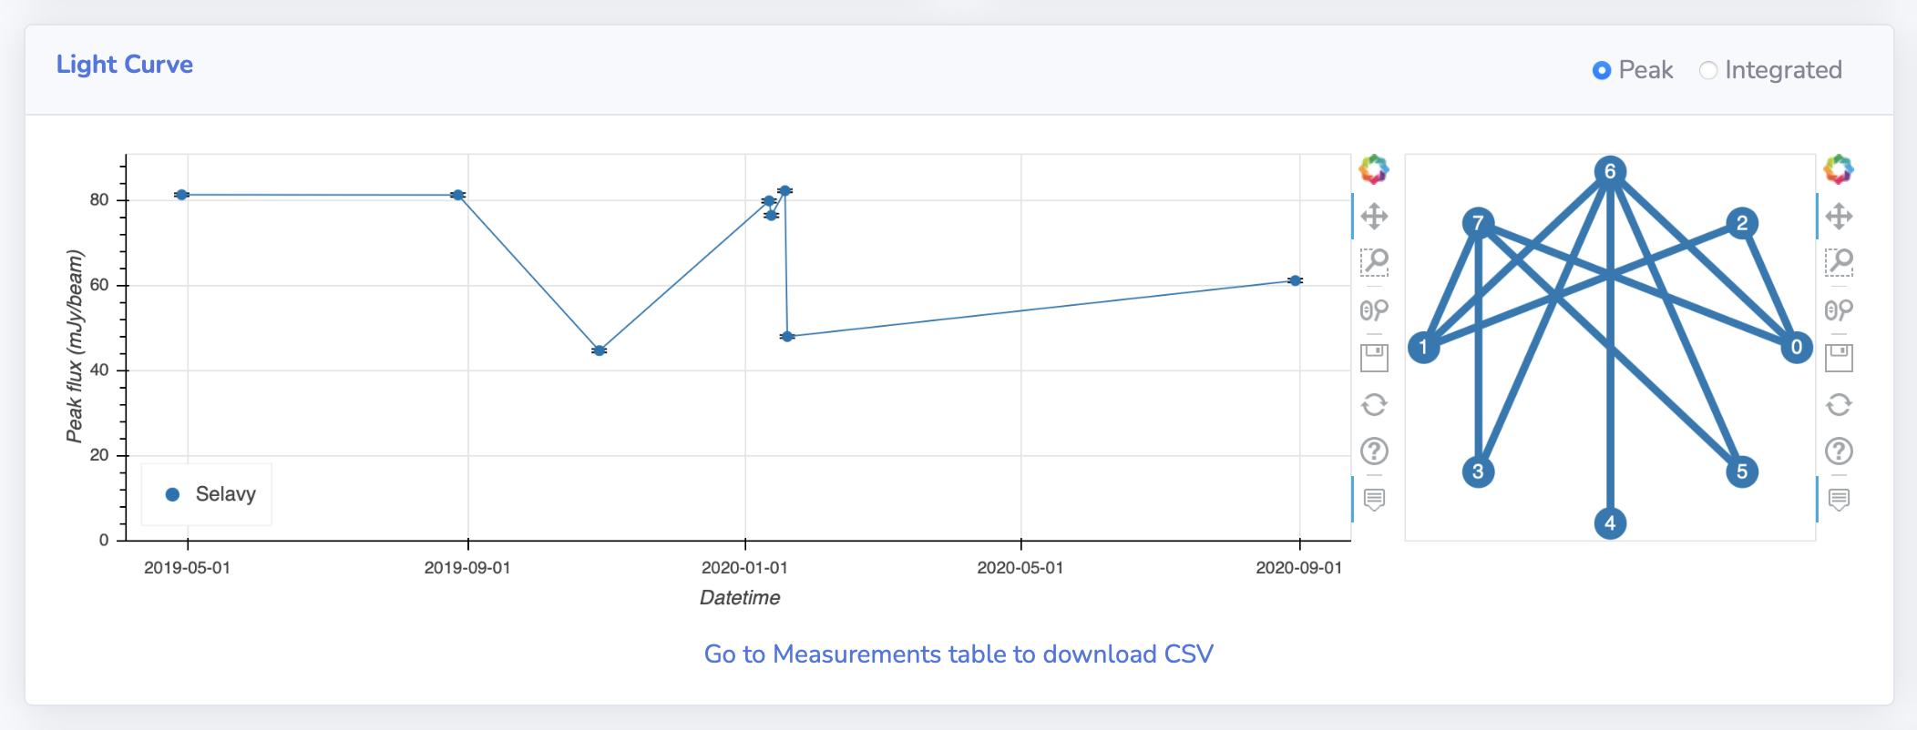Select the Pan tool beside the light curve plot
This screenshot has height=730, width=1917.
pyautogui.click(x=1374, y=217)
